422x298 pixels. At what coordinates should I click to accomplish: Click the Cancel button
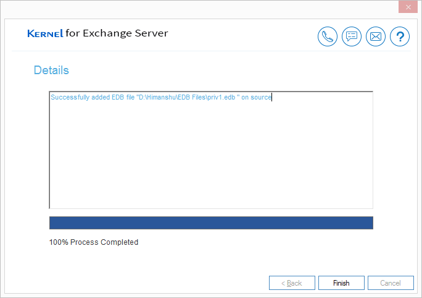(391, 283)
